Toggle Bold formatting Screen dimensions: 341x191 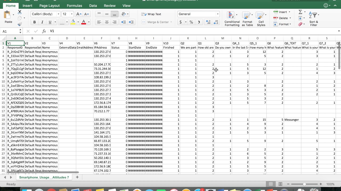(x=34, y=22)
